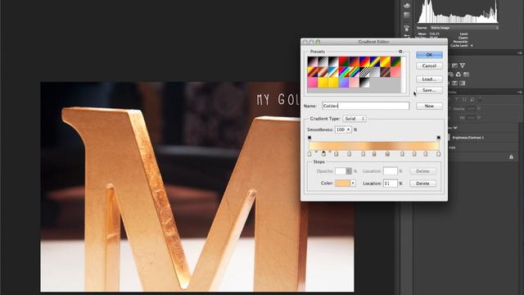Choose the transparent checkerboard preset in first row
The height and width of the screenshot is (295, 524).
coord(323,61)
